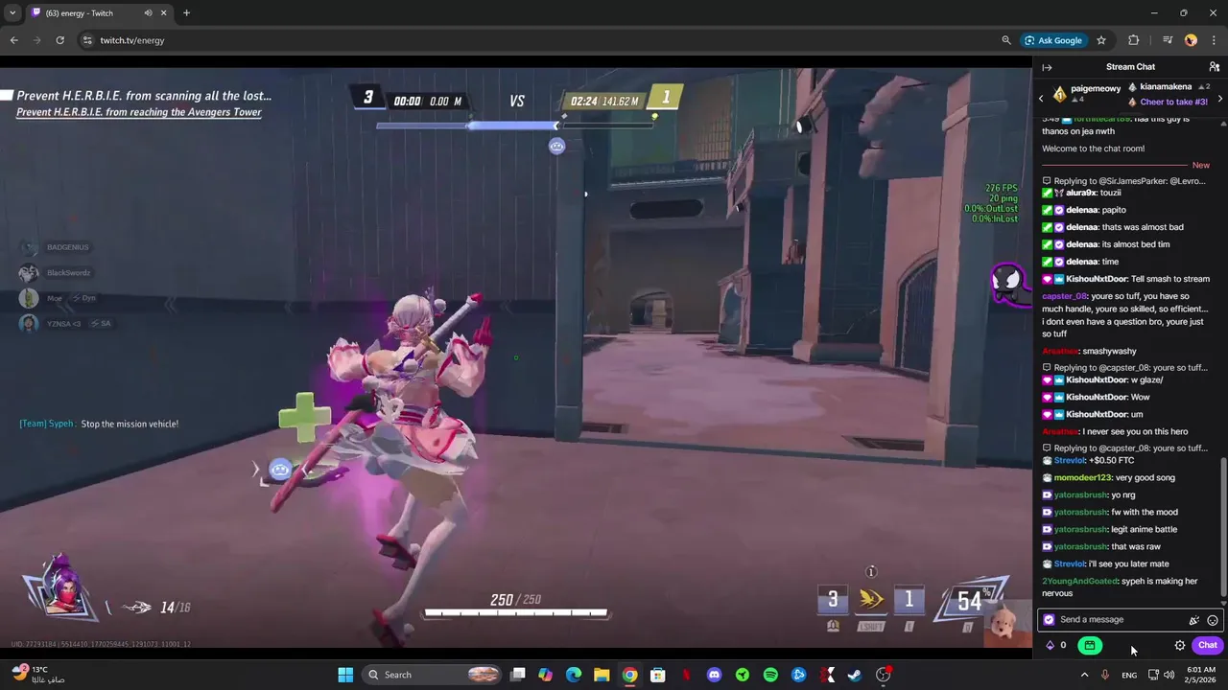Go back in browser

[13, 40]
